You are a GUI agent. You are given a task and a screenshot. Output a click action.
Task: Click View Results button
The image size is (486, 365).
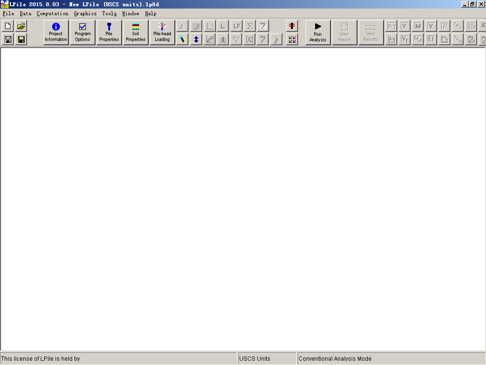pos(371,33)
